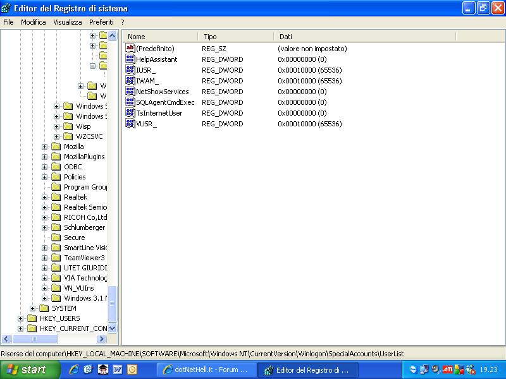The height and width of the screenshot is (379, 506).
Task: Click the HKEY_USERS folder icon
Action: pyautogui.click(x=32, y=318)
